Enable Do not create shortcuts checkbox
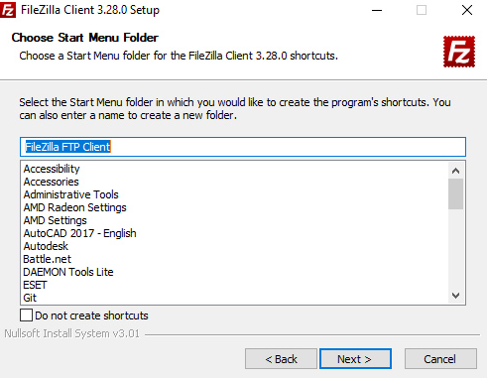487x378 pixels. (26, 315)
